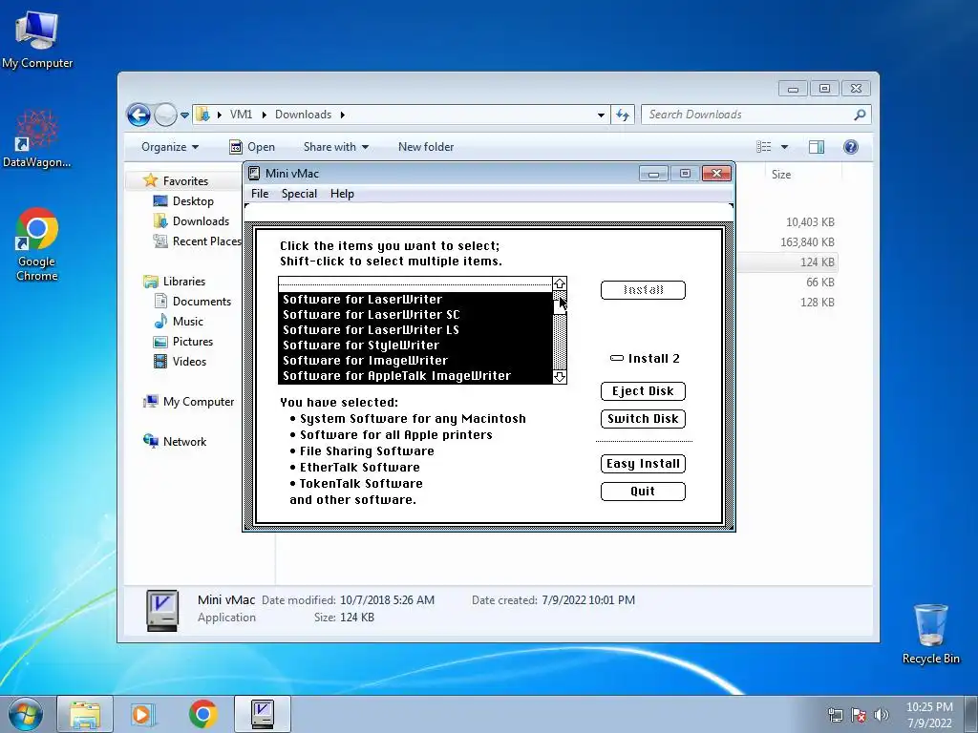Select My Computer in navigation pane
The width and height of the screenshot is (978, 733).
click(x=189, y=402)
